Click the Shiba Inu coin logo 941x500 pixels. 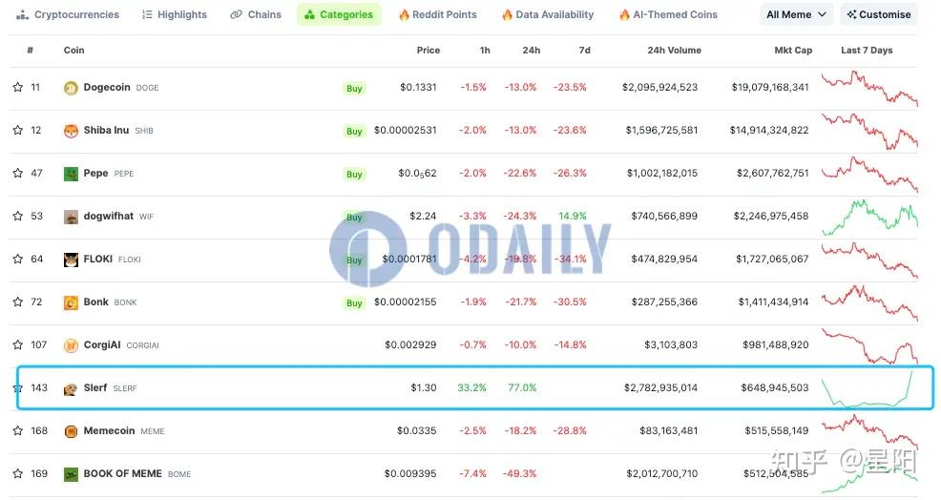point(71,131)
